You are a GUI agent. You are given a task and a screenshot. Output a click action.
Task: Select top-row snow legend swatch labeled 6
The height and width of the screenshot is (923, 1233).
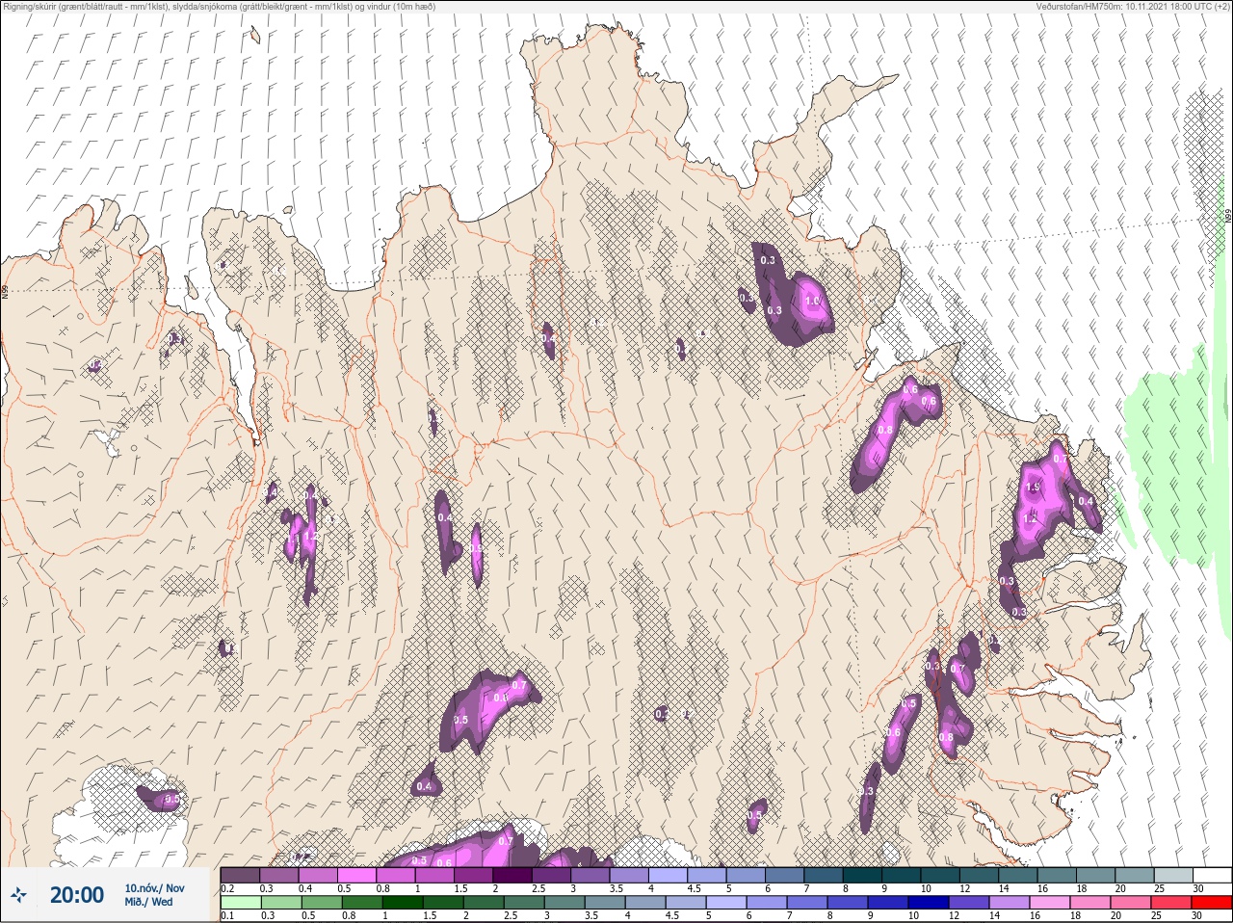tap(785, 875)
